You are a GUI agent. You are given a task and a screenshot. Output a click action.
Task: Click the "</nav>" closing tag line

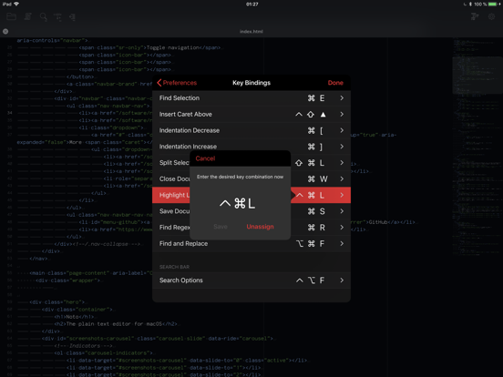click(x=38, y=259)
